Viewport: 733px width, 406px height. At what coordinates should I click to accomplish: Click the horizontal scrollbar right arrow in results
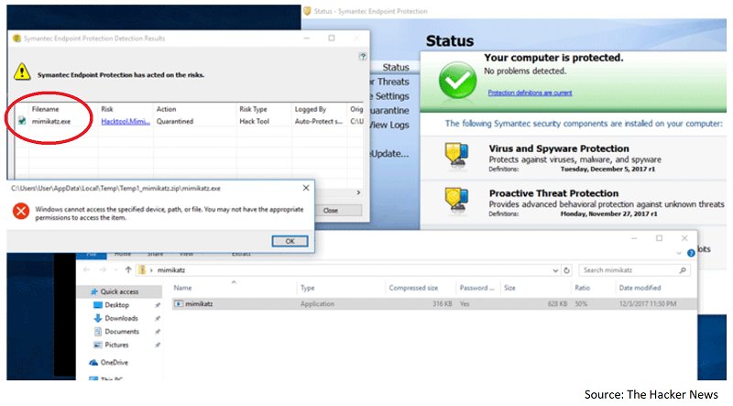pos(358,192)
